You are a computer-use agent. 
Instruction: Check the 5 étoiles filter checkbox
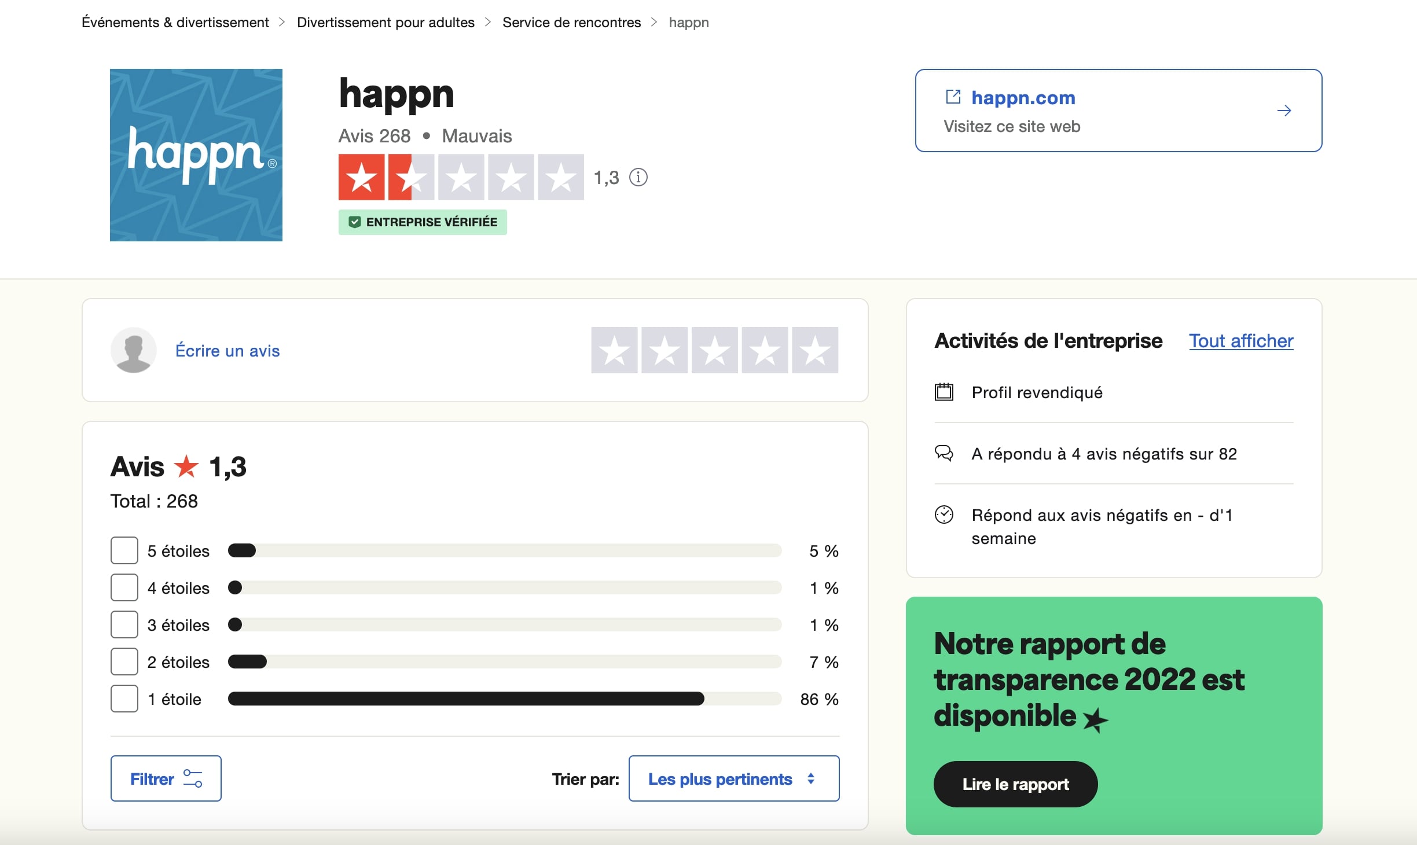tap(124, 550)
